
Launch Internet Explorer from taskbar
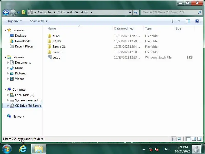(23, 149)
